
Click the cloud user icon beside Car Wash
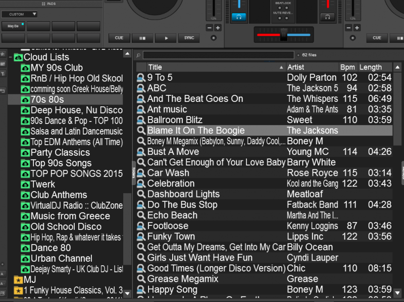141,173
